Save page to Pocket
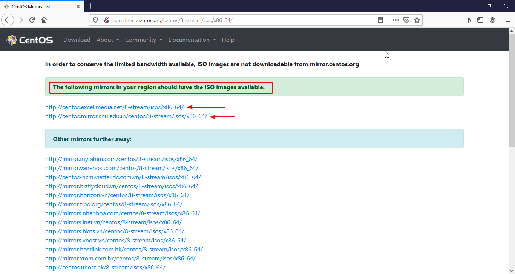The image size is (515, 274). (x=406, y=20)
